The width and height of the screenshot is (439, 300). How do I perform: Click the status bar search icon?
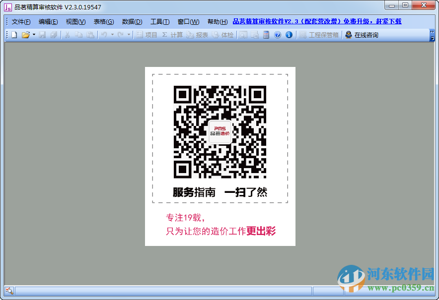pyautogui.click(x=9, y=291)
